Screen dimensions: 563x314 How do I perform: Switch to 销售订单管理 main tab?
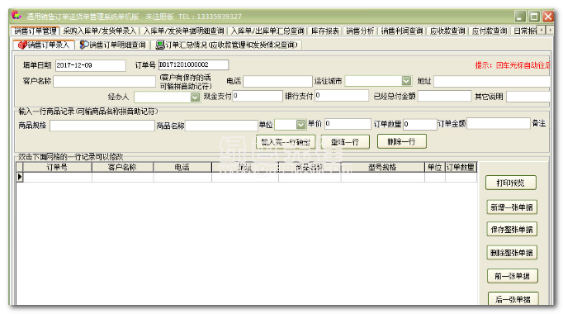(x=35, y=31)
